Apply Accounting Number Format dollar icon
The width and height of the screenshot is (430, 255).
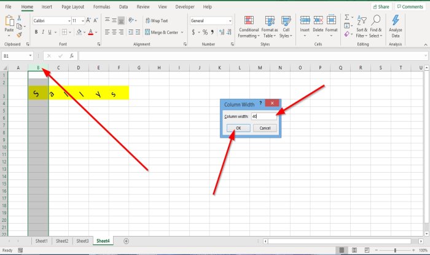point(193,33)
